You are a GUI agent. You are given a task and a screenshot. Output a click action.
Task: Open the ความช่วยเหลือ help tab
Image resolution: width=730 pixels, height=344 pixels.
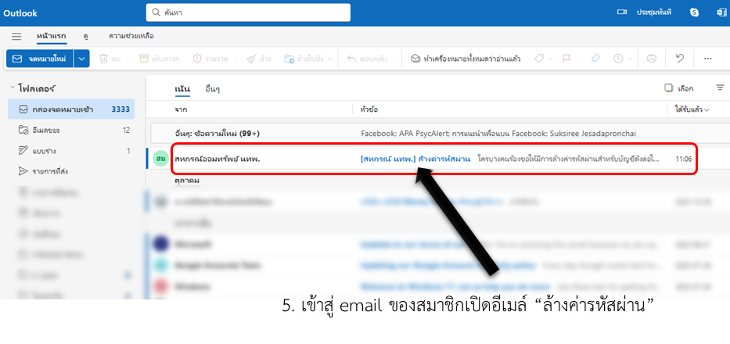[131, 36]
